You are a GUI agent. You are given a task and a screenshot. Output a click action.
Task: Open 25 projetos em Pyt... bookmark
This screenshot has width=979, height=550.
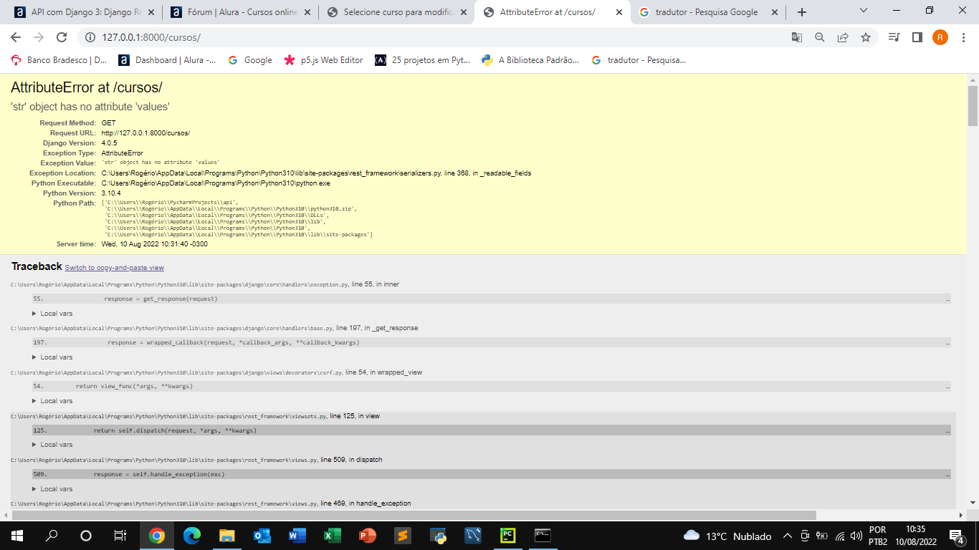tap(423, 60)
